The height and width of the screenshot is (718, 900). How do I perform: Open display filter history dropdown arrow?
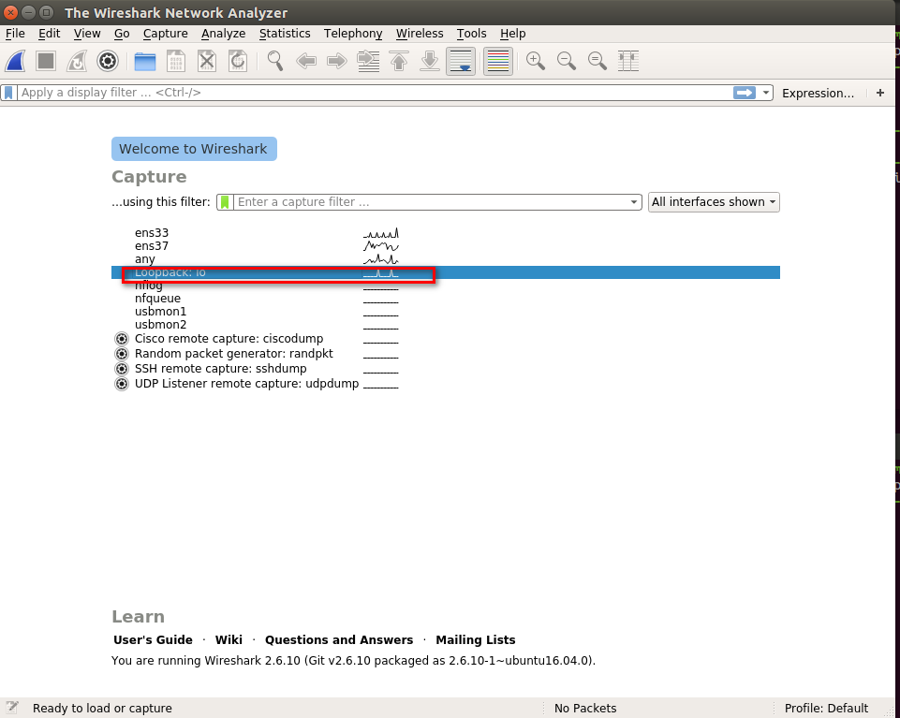766,93
